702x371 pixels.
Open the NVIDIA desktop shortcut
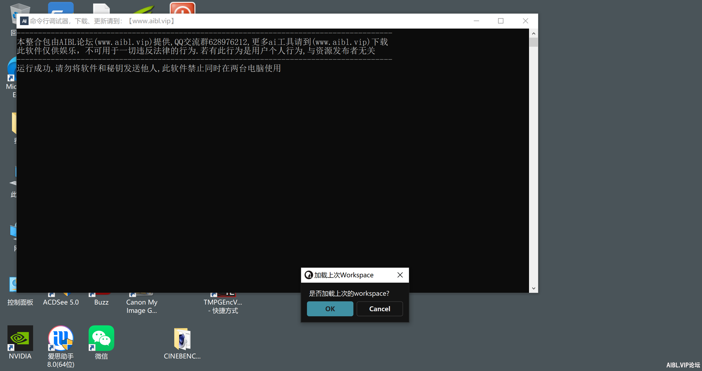[x=20, y=343]
